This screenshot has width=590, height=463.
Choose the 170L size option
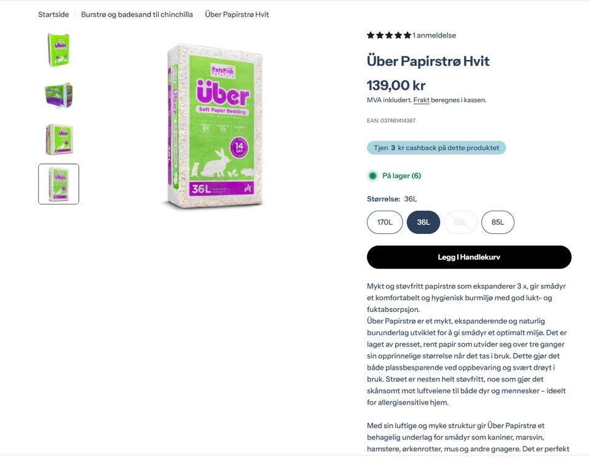click(385, 222)
